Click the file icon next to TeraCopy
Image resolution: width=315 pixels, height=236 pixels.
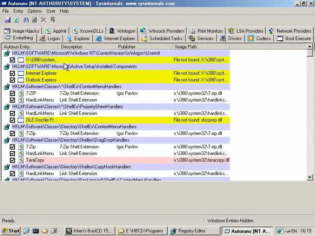point(21,160)
